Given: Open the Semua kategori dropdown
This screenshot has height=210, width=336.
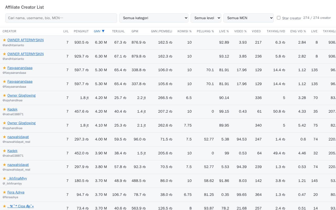Looking at the screenshot, I should click(x=154, y=18).
